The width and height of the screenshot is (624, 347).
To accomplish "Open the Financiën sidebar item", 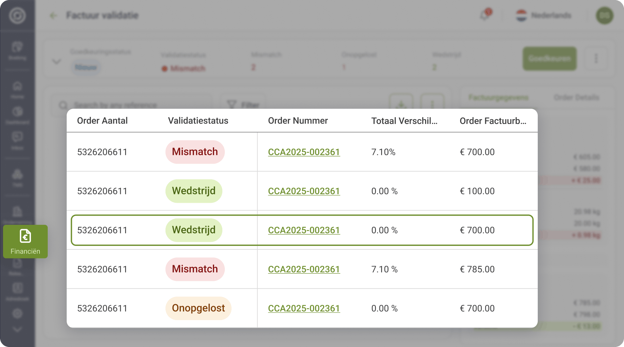I will point(25,242).
